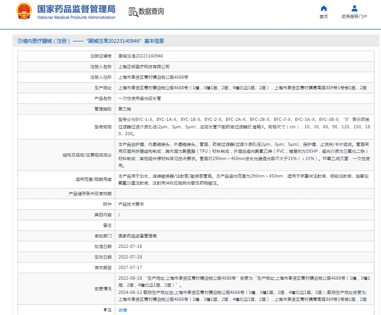
Task: Select 上海正邦医疗科技有限公司 cell
Action: [144, 67]
